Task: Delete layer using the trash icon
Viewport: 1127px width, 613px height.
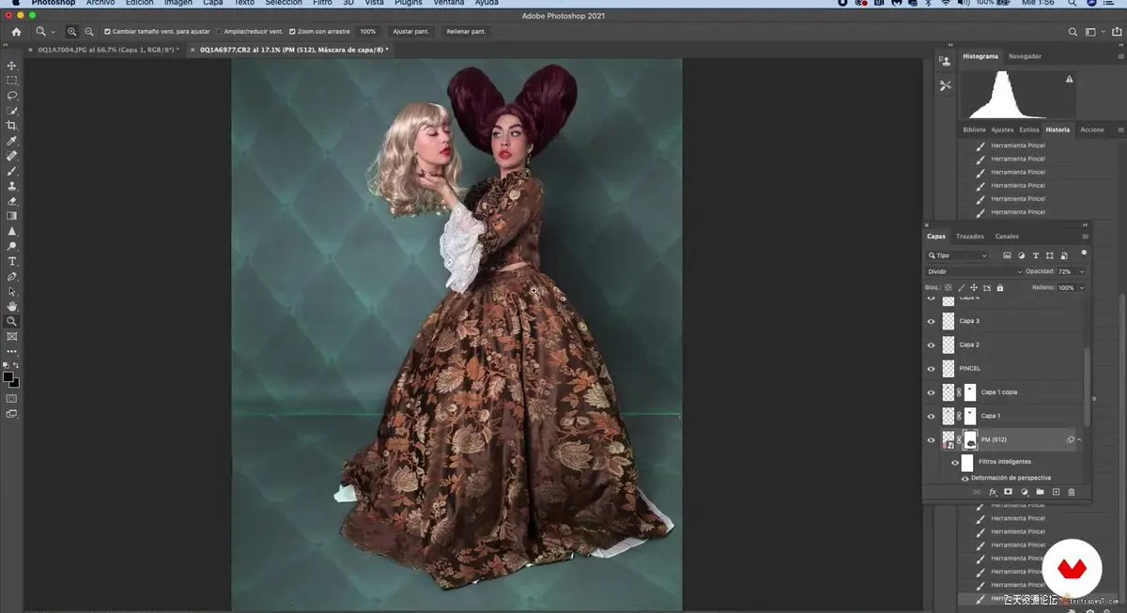Action: [1072, 492]
